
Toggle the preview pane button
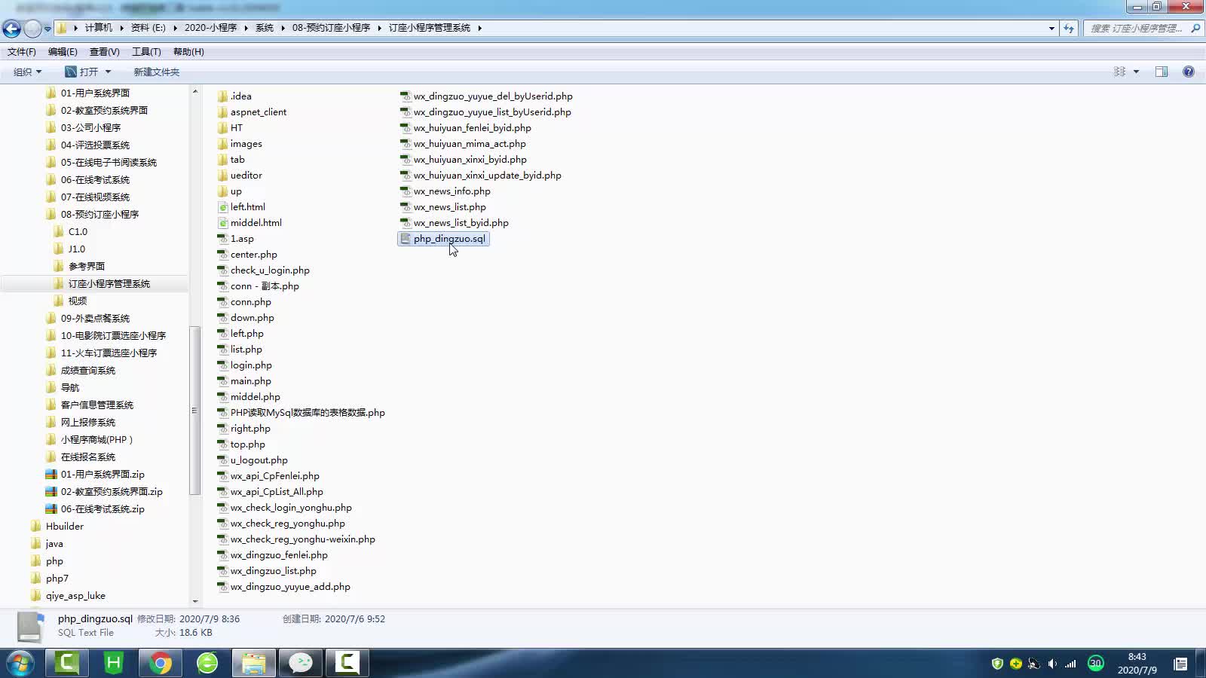coord(1162,72)
